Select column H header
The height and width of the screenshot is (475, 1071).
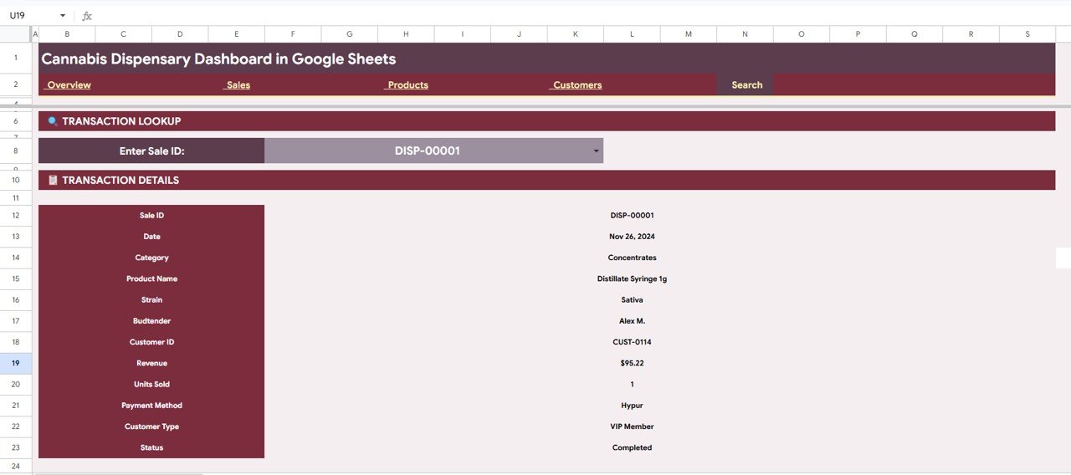click(406, 34)
